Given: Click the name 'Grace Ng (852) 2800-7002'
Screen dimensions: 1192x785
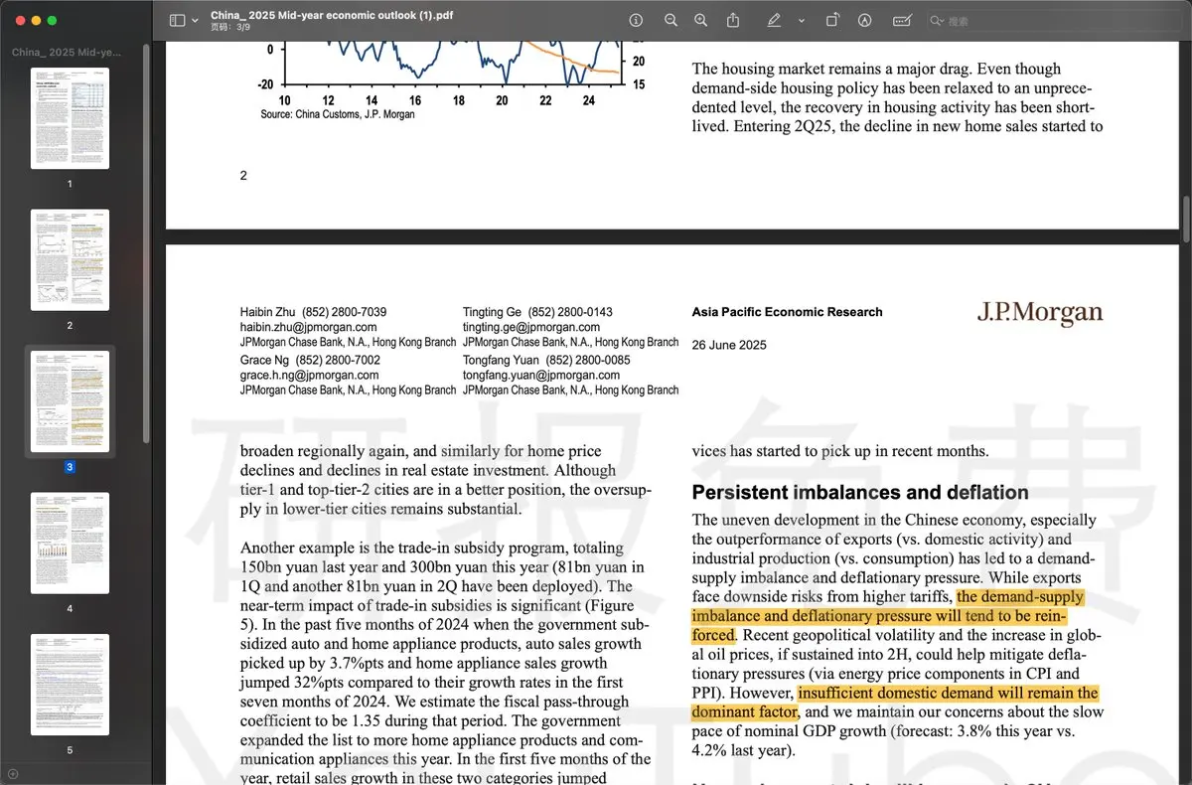Looking at the screenshot, I should click(310, 360).
